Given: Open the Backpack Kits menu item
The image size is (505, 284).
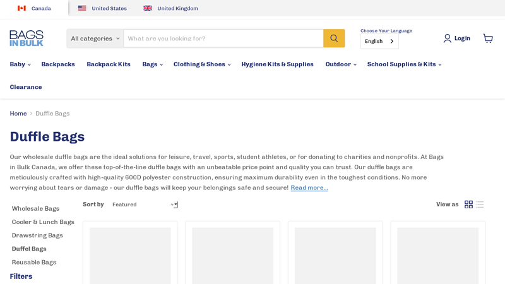Looking at the screenshot, I should tap(109, 64).
